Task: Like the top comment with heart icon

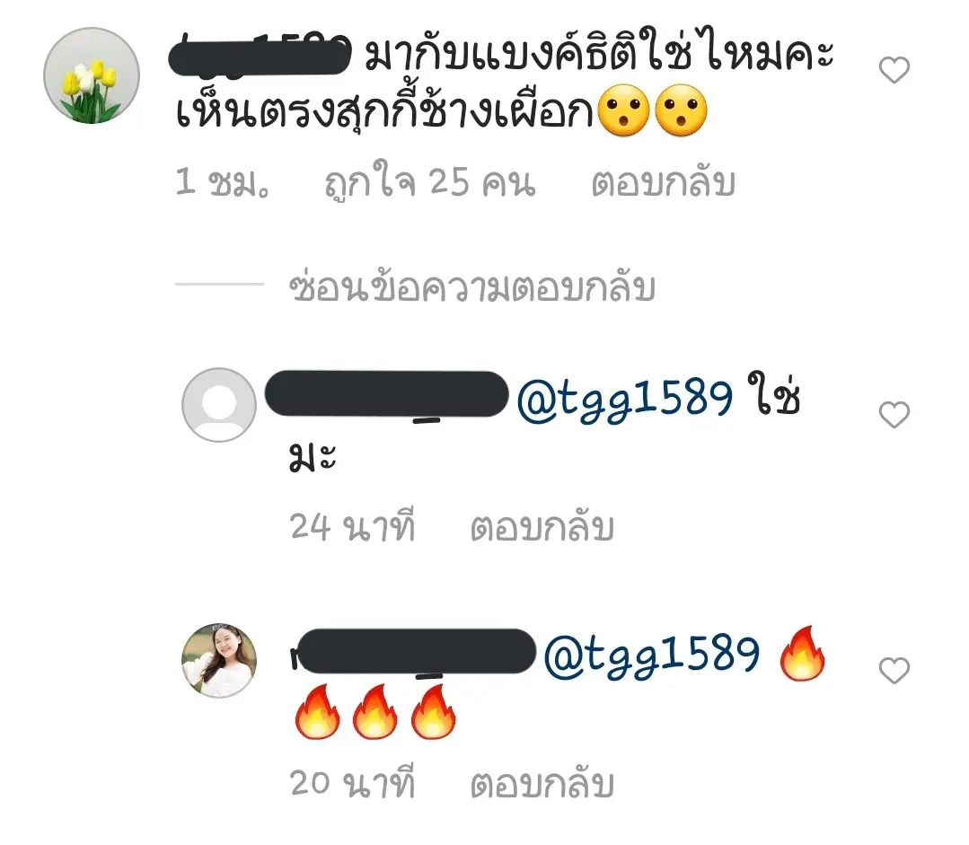Action: 894,70
